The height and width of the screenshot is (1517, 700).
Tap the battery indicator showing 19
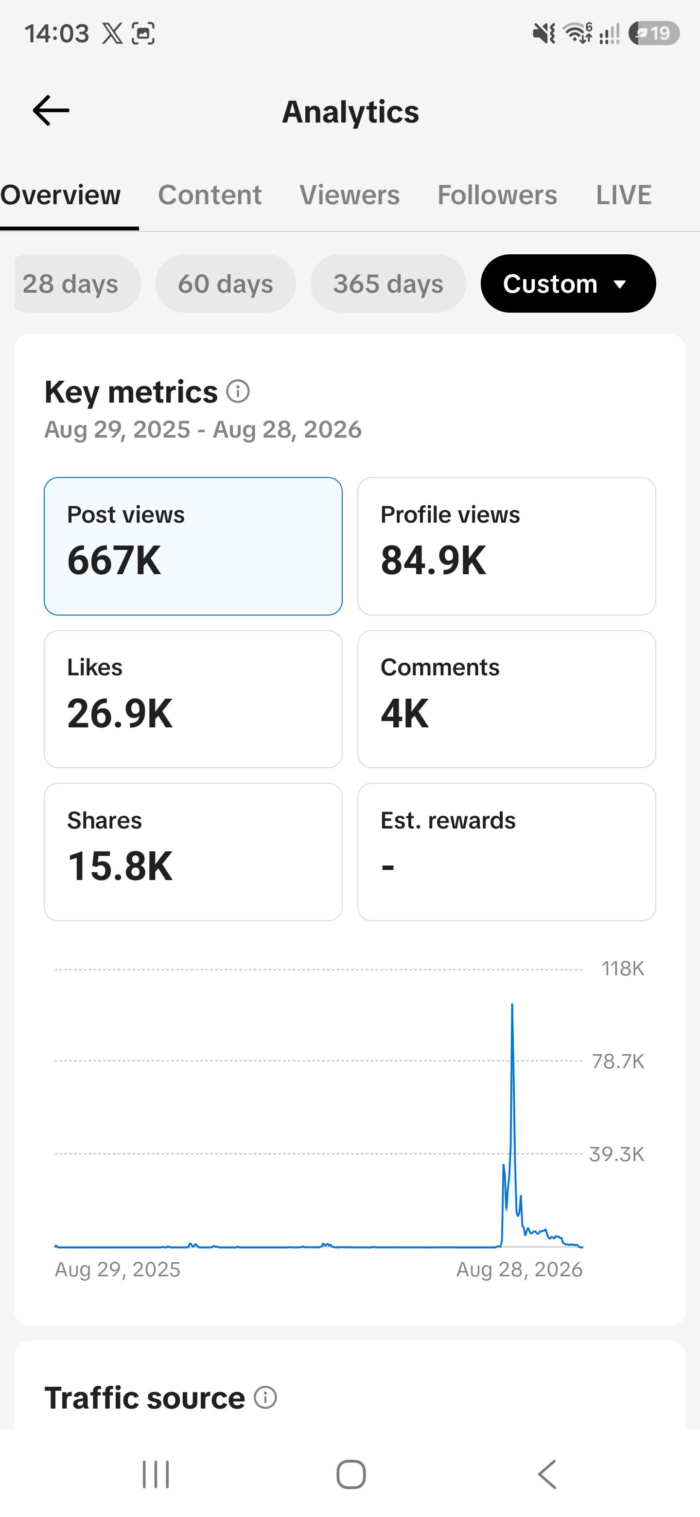(654, 33)
